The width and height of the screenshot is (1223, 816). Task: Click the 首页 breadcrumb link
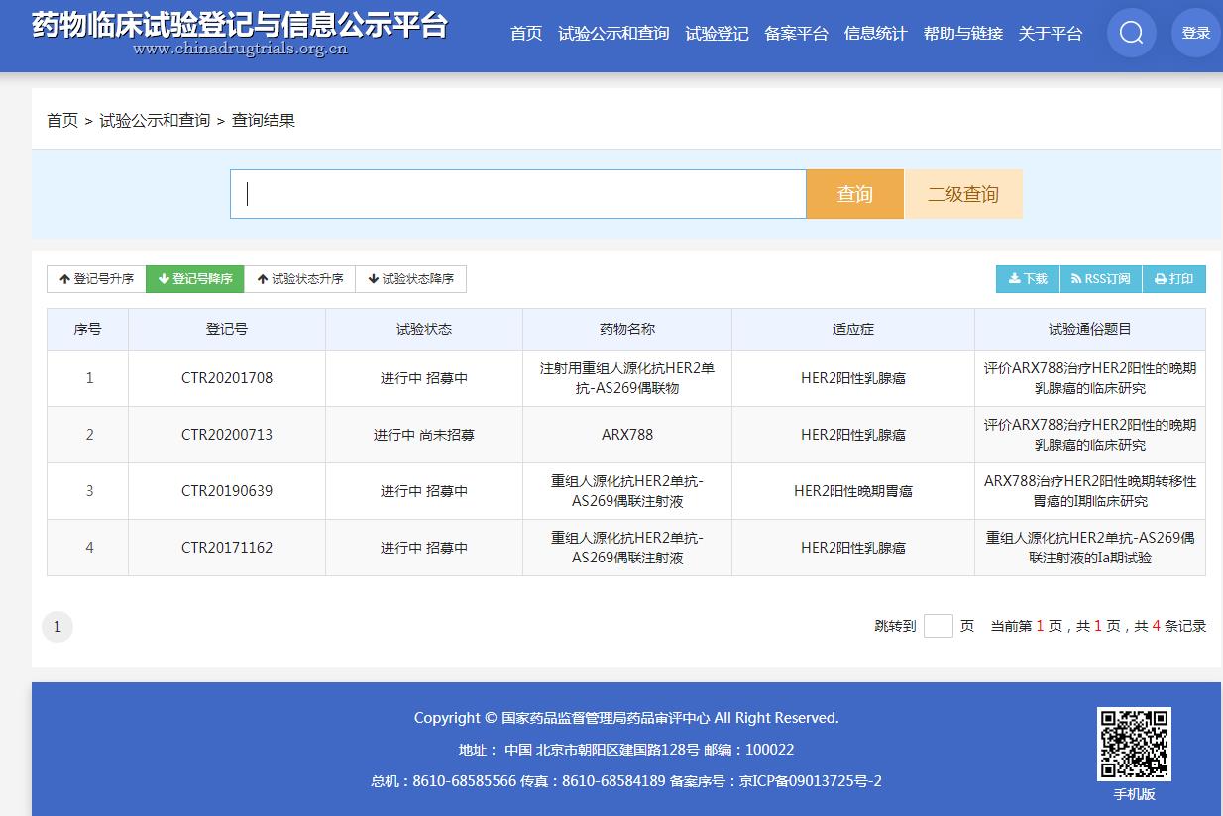61,121
